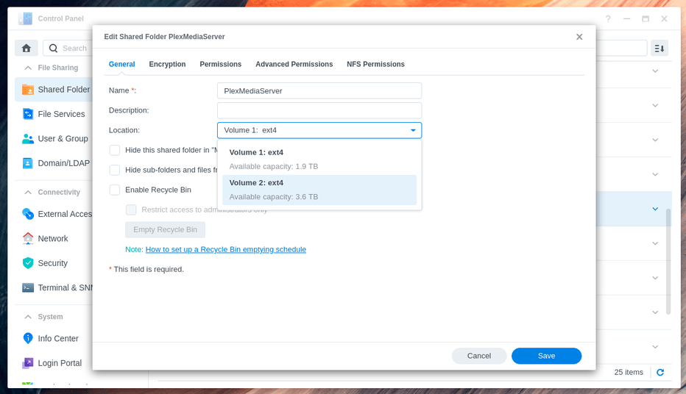
Task: Open Network settings icon
Action: tap(28, 238)
